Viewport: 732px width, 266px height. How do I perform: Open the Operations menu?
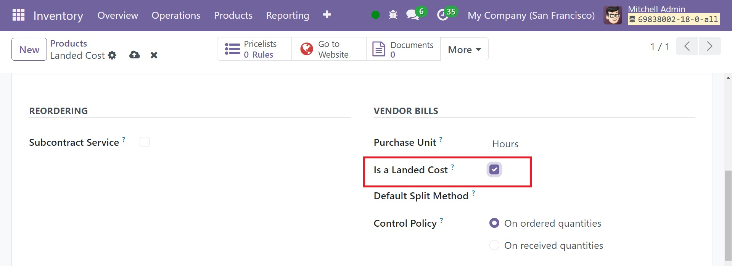176,15
